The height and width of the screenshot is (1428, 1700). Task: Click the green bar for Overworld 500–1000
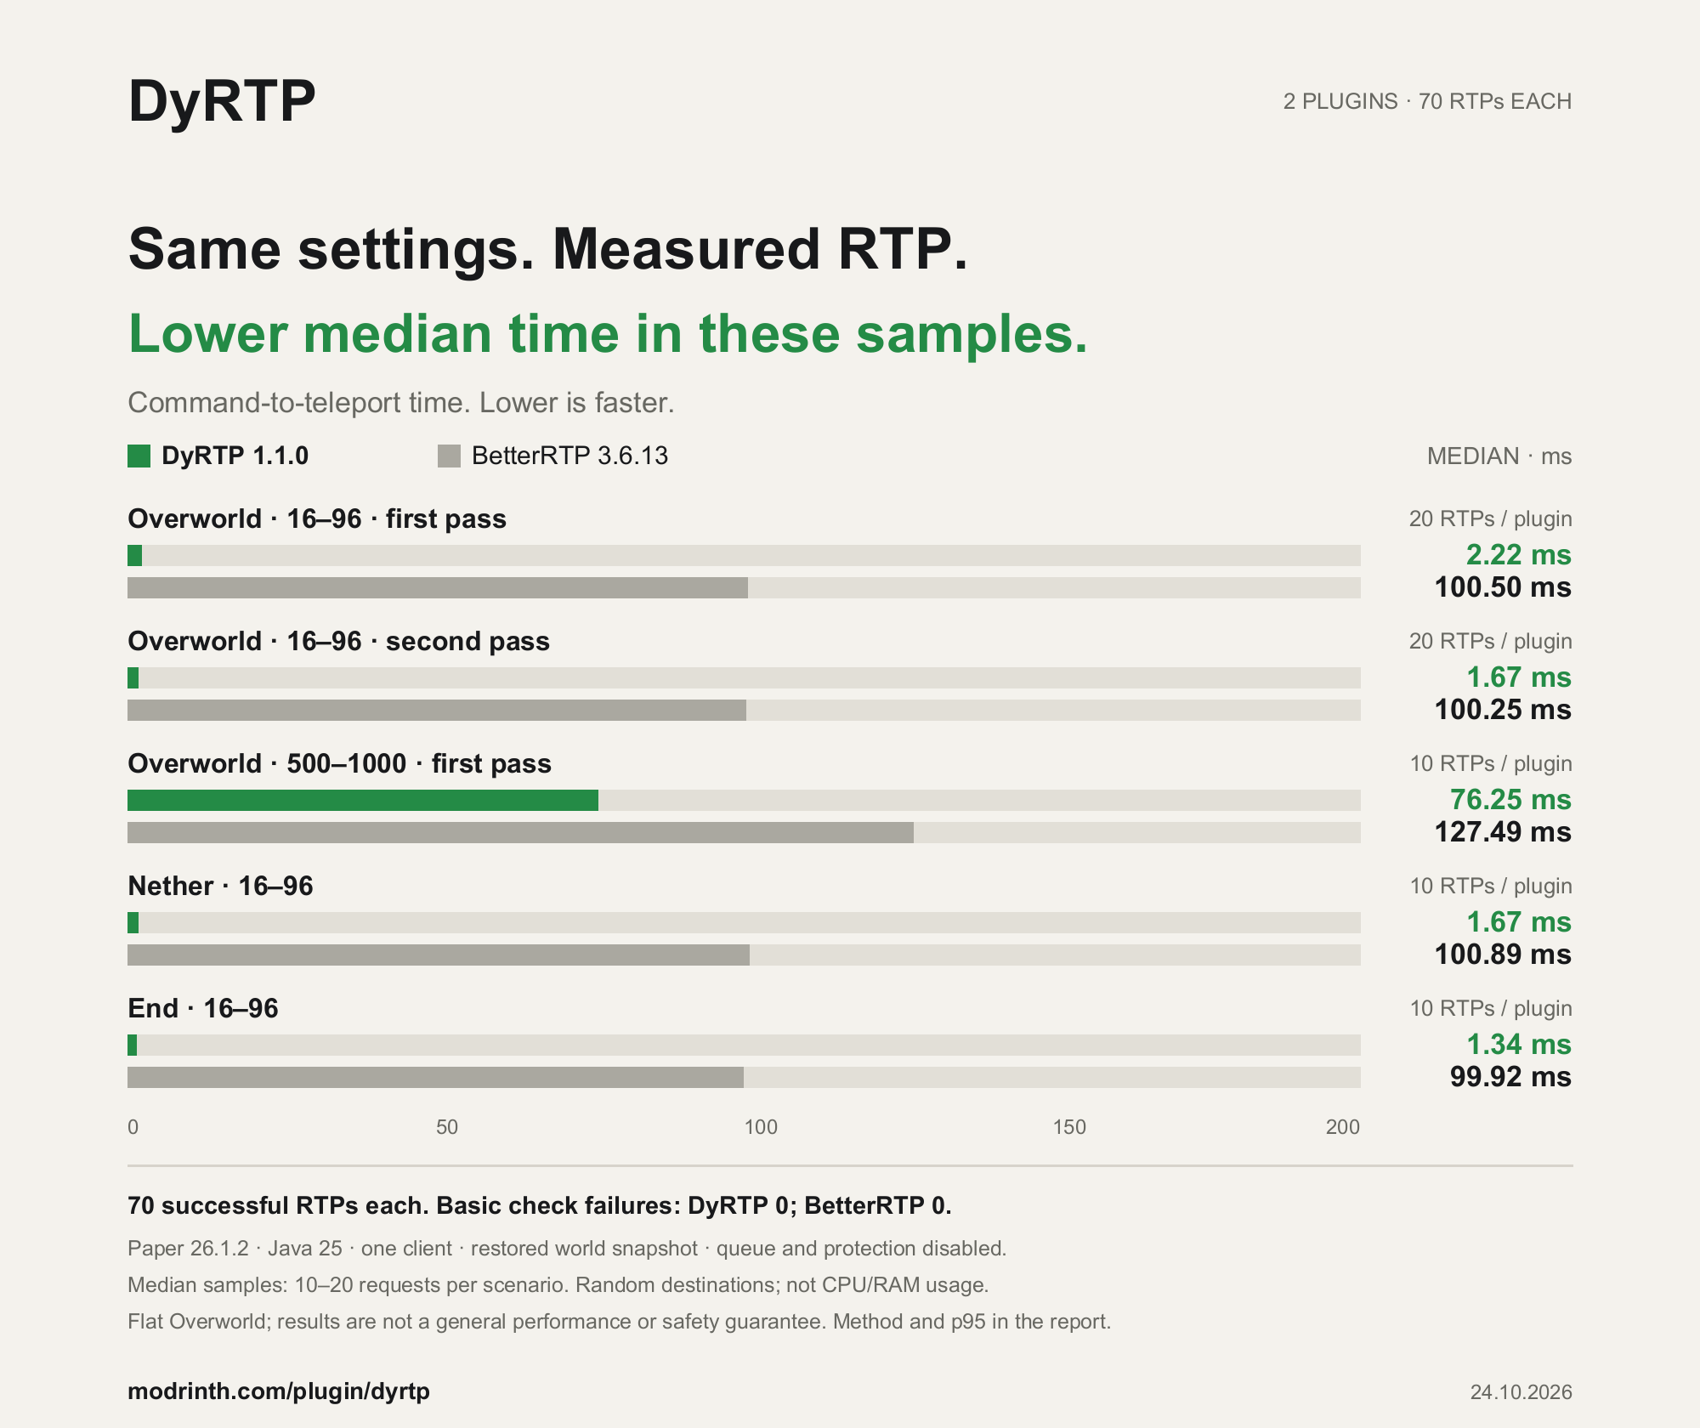coord(363,800)
